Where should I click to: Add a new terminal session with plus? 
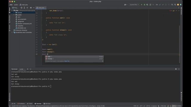point(28,69)
